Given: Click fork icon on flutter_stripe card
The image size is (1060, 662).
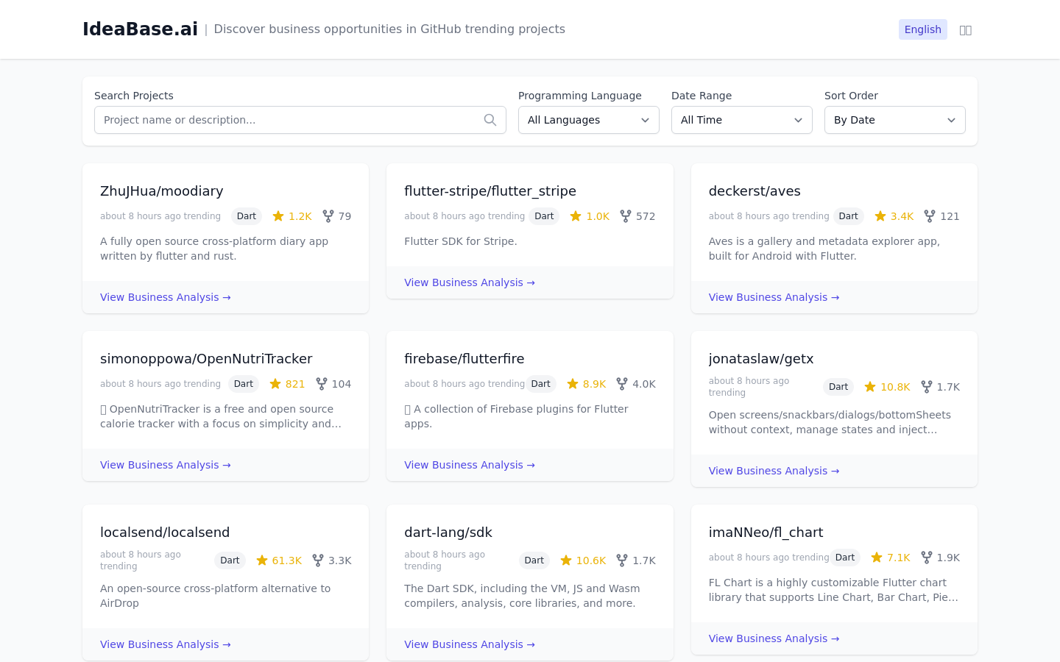Looking at the screenshot, I should 626,216.
